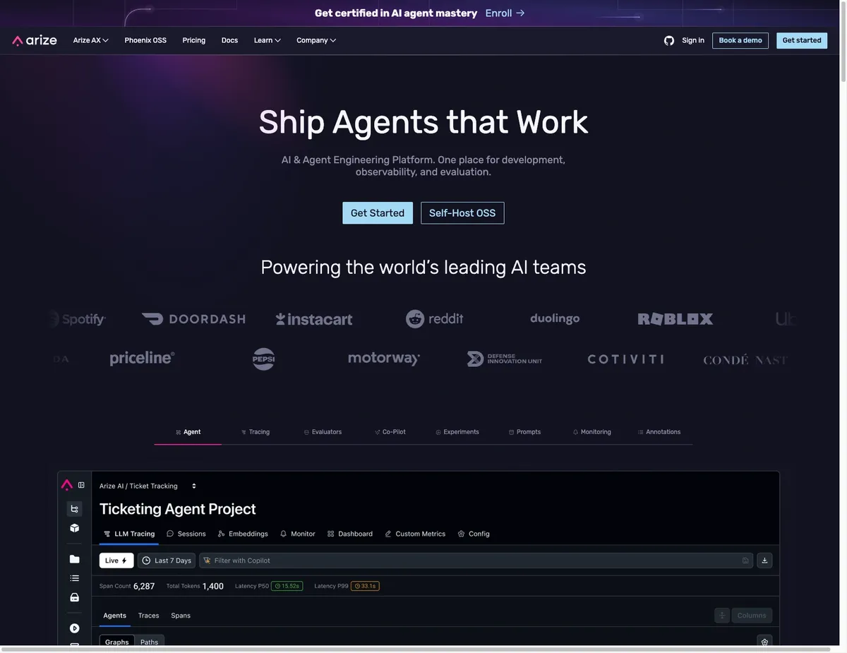
Task: Click the hero Get Started button under the headline
Action: [x=378, y=213]
